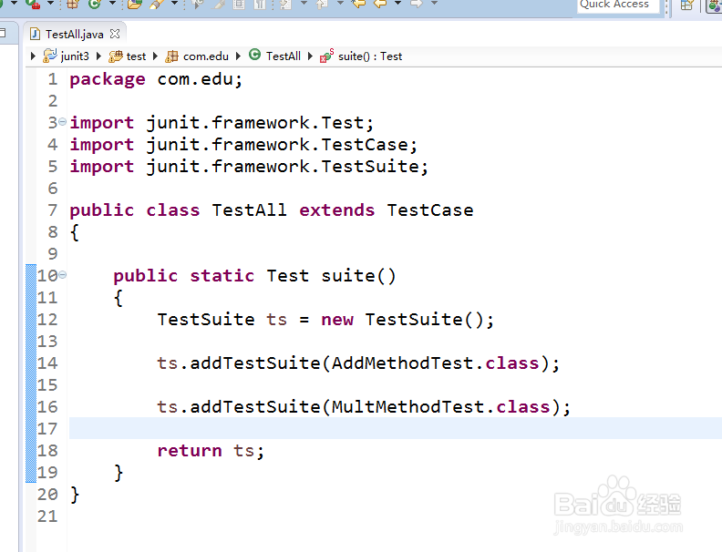Viewport: 722px width, 552px height.
Task: Collapse the imports fold on line 3
Action: (x=62, y=122)
